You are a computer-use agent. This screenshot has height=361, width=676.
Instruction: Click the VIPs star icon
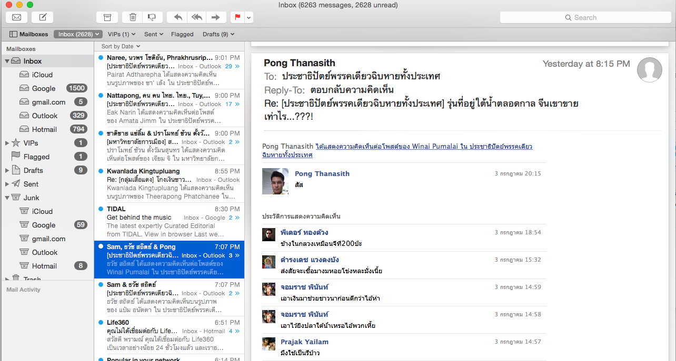pyautogui.click(x=16, y=142)
